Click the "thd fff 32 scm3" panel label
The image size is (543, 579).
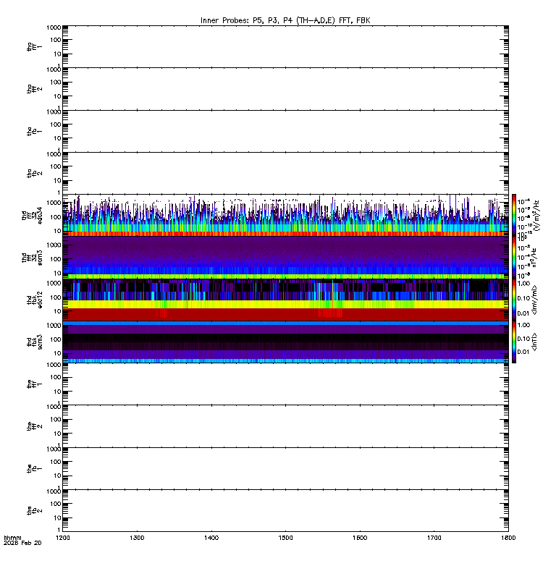click(32, 258)
